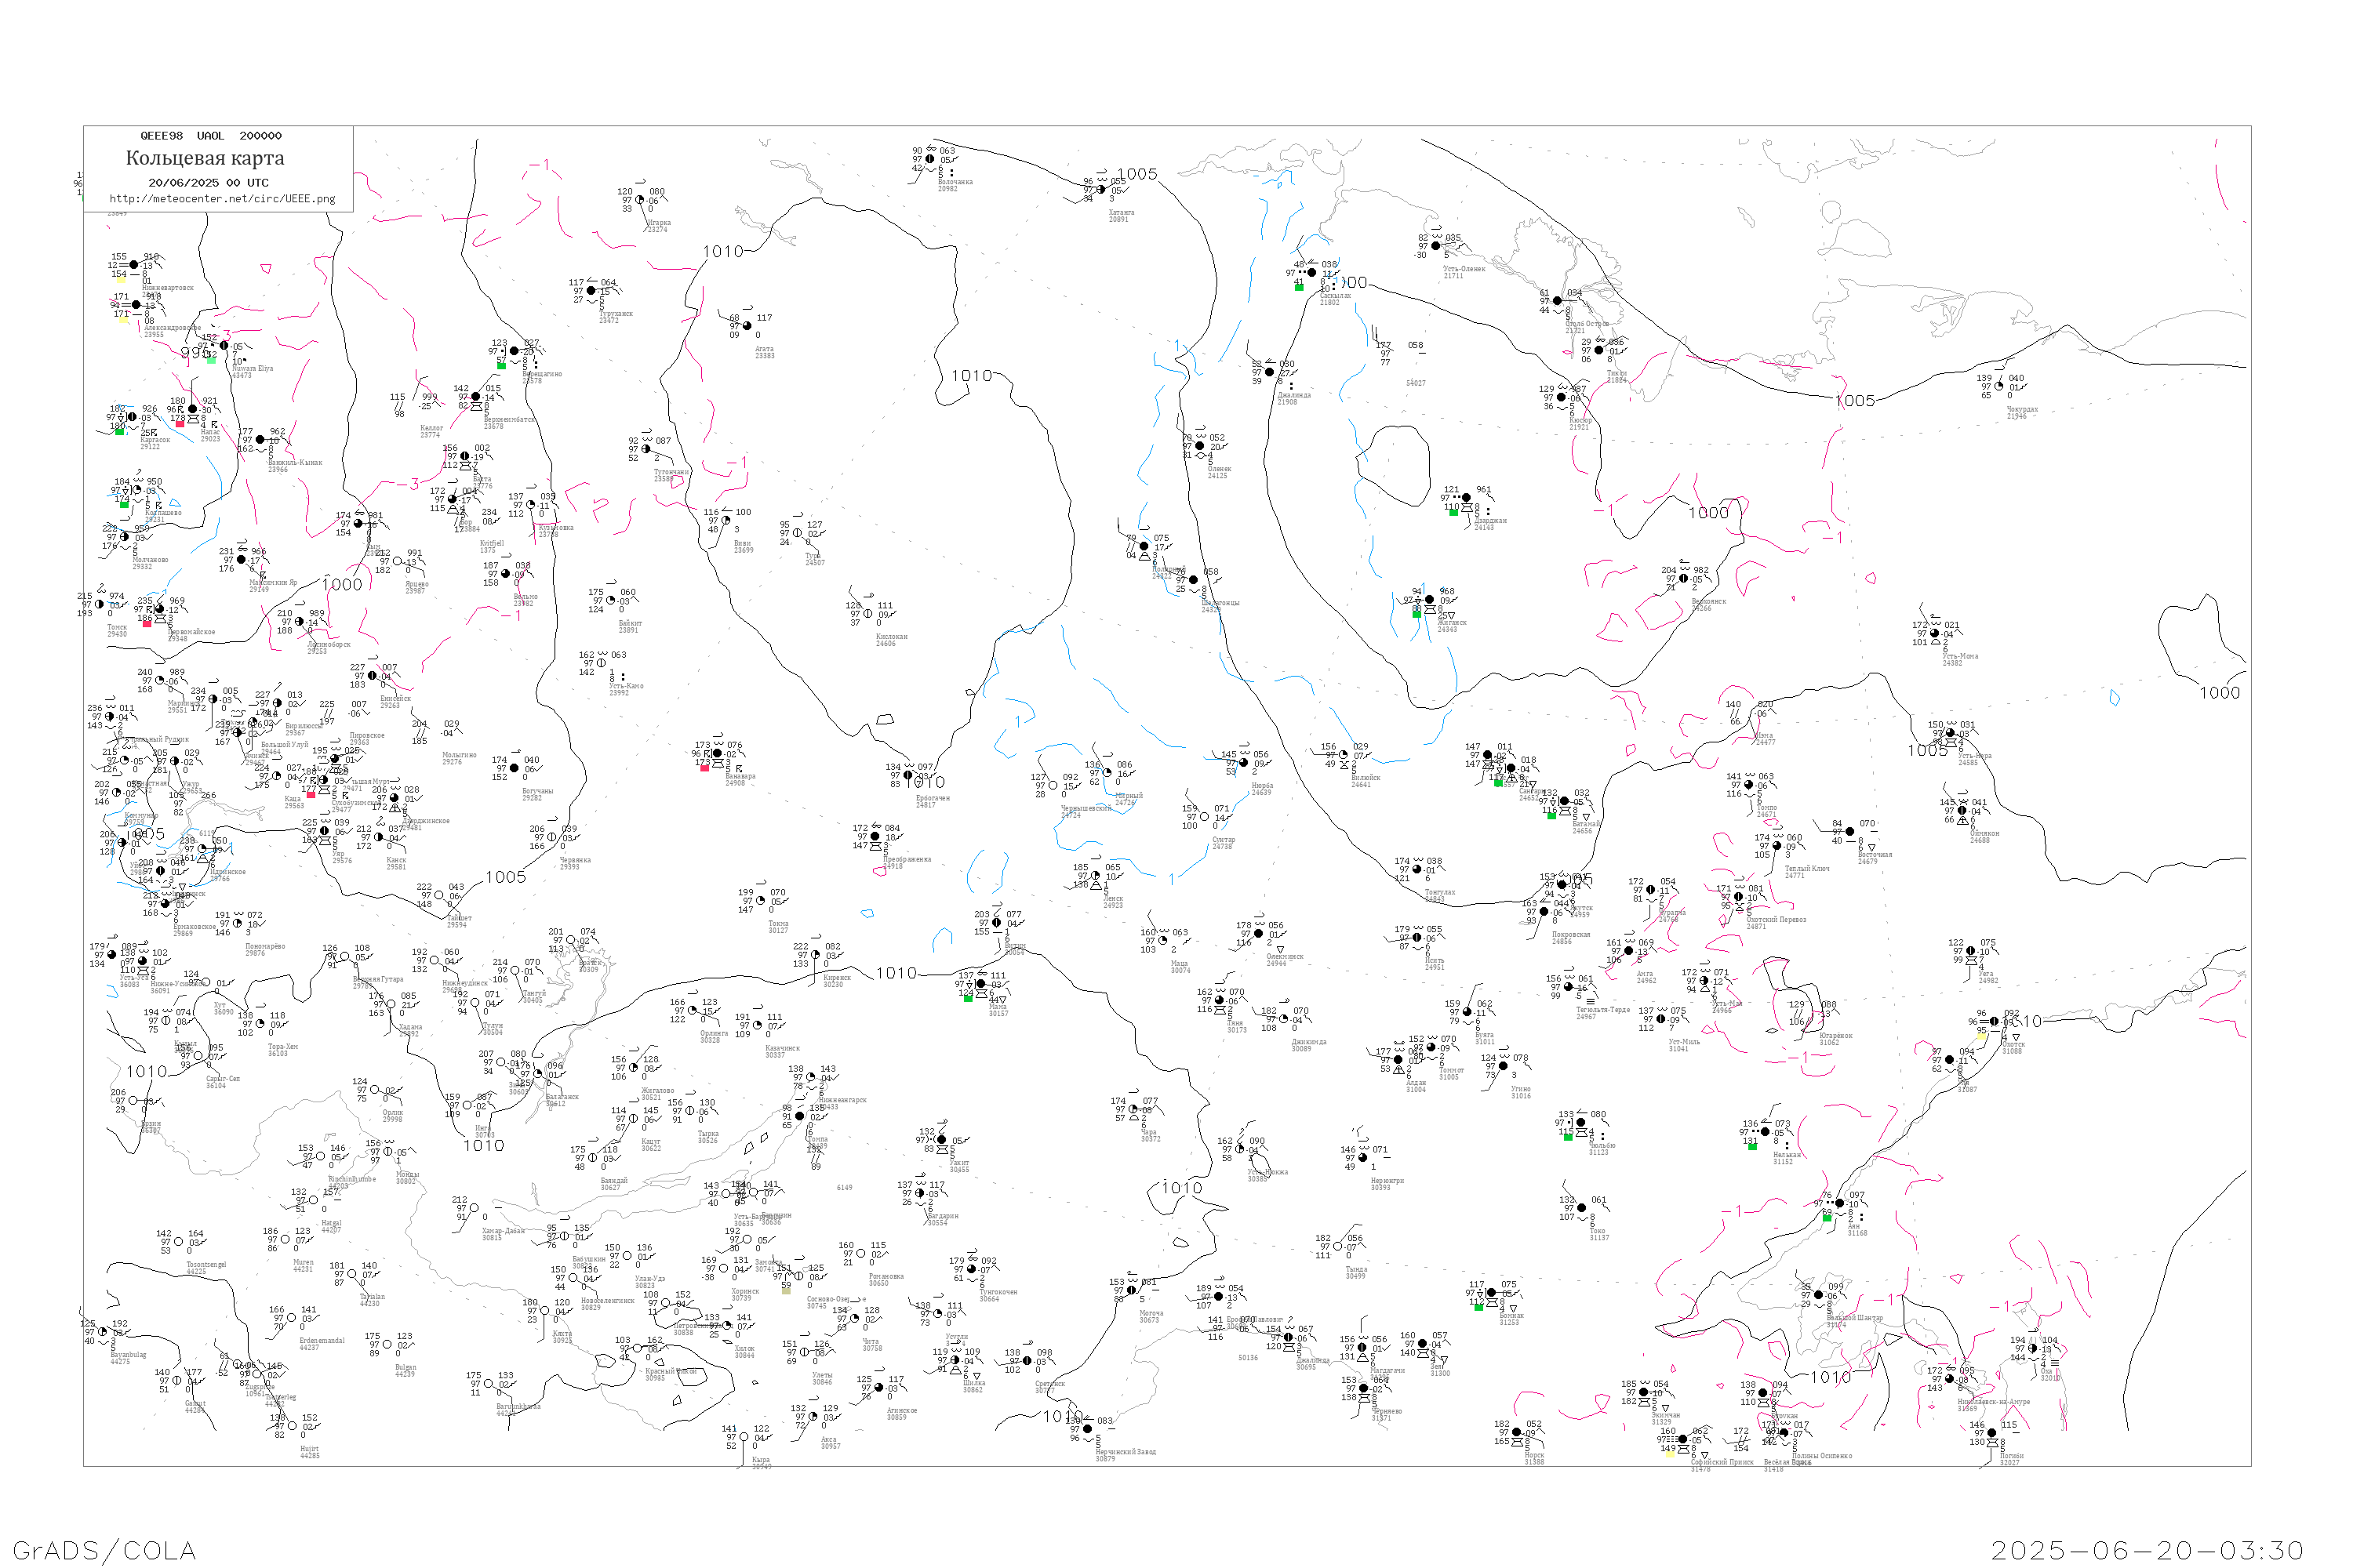Click the green square at Нелькан

tap(1751, 1146)
